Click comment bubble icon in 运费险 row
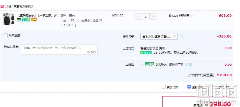The width and height of the screenshot is (240, 107). coord(187,64)
